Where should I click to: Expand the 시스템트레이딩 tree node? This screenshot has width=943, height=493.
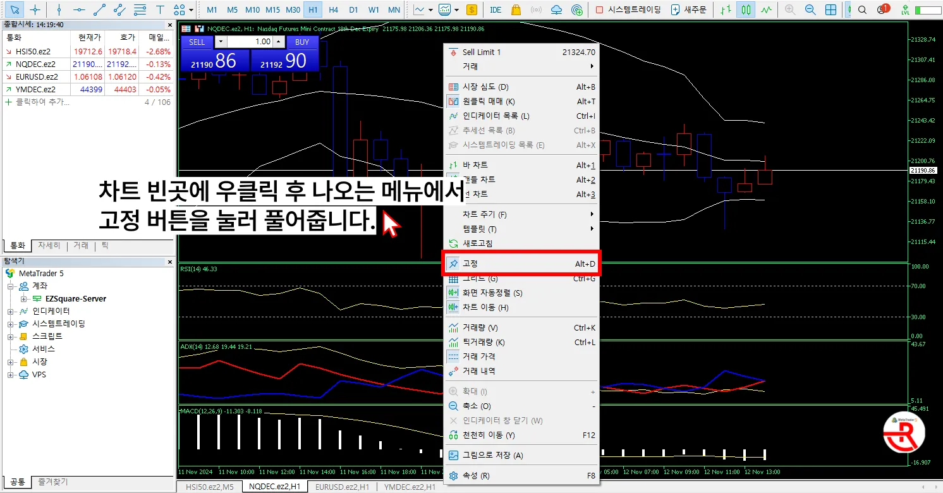pyautogui.click(x=11, y=324)
